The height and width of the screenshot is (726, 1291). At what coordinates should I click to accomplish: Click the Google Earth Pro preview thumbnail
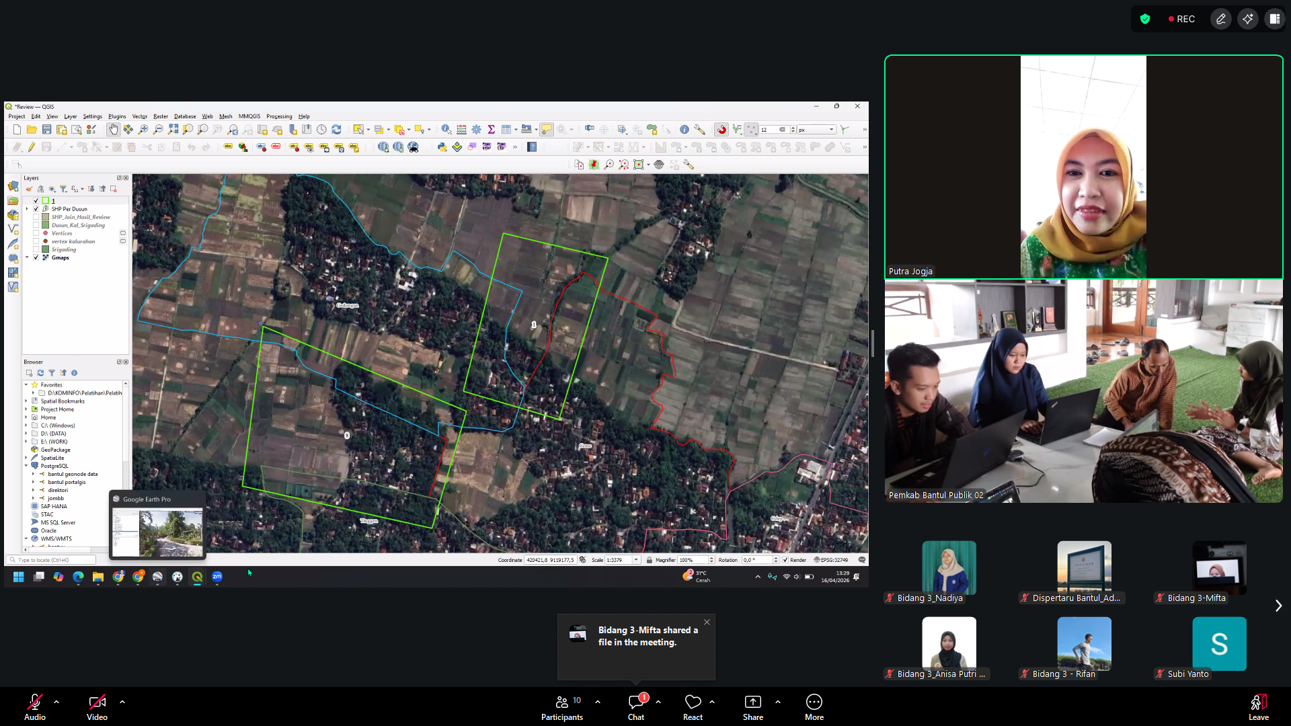[x=158, y=532]
